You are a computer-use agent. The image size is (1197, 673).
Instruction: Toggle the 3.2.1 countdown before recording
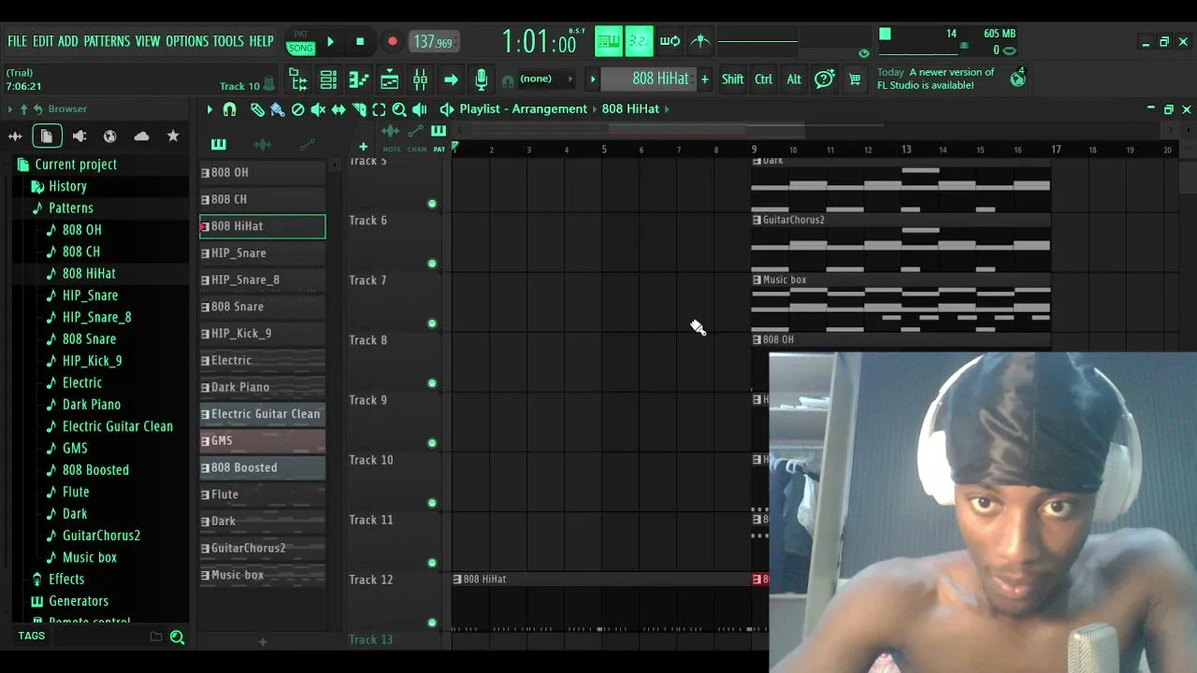(x=640, y=41)
